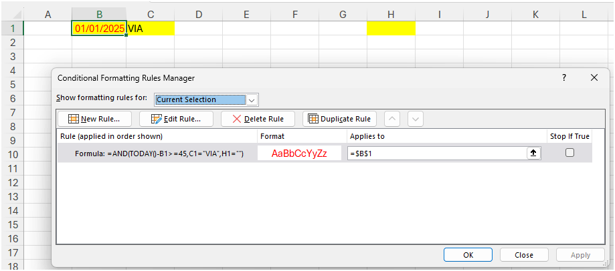Image resolution: width=615 pixels, height=271 pixels.
Task: Select column J header
Action: pos(487,15)
